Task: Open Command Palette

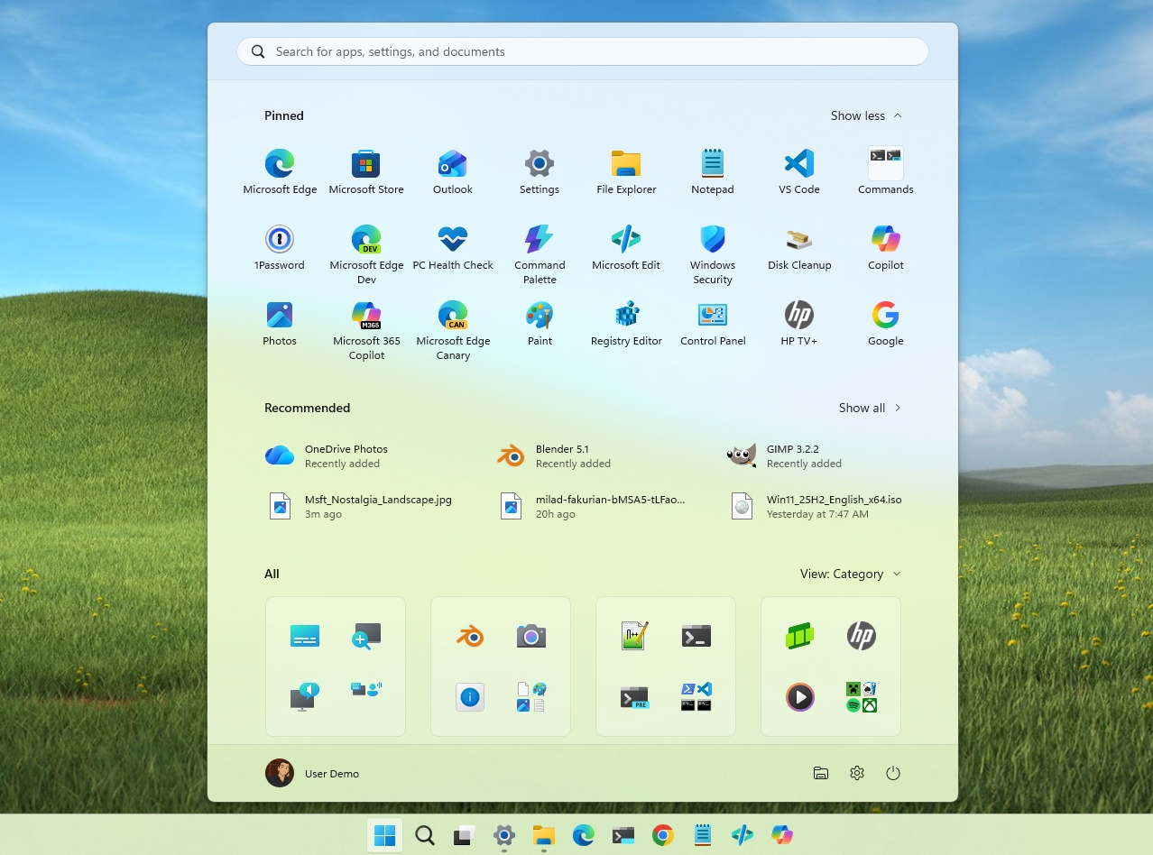Action: [x=539, y=251]
